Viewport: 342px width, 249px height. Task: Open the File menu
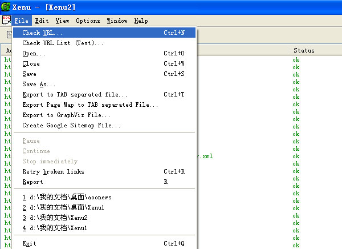tap(22, 21)
